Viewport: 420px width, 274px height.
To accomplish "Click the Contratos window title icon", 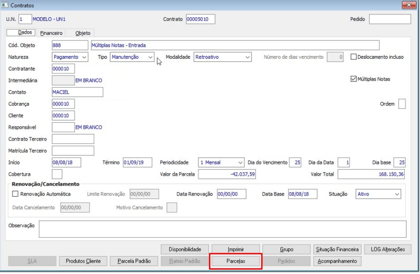I will tap(5, 5).
